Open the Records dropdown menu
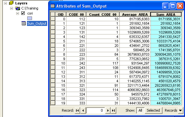 pos(180,111)
